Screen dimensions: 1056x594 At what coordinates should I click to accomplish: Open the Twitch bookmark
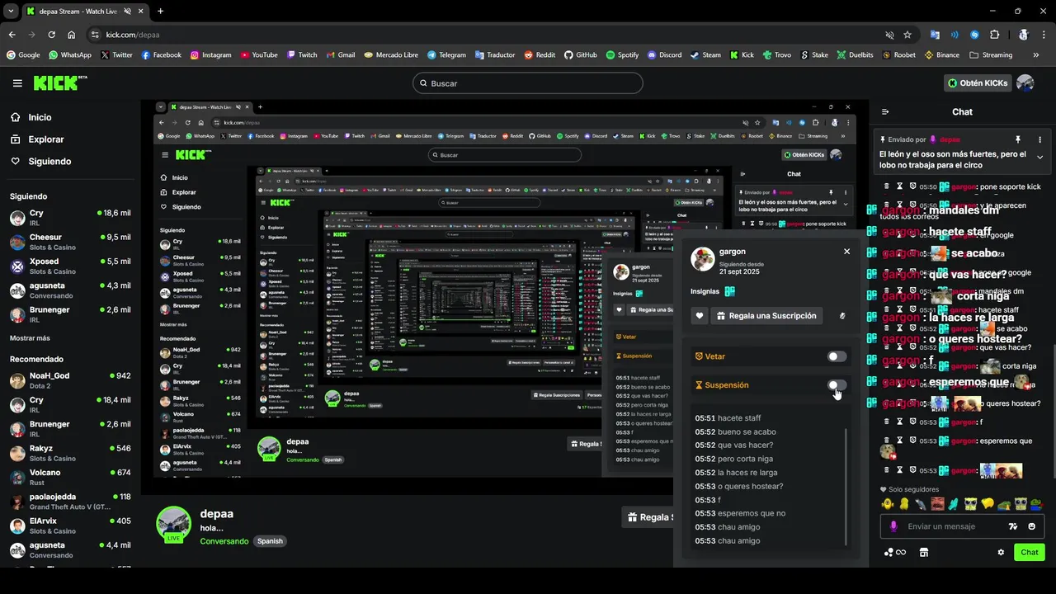click(302, 55)
